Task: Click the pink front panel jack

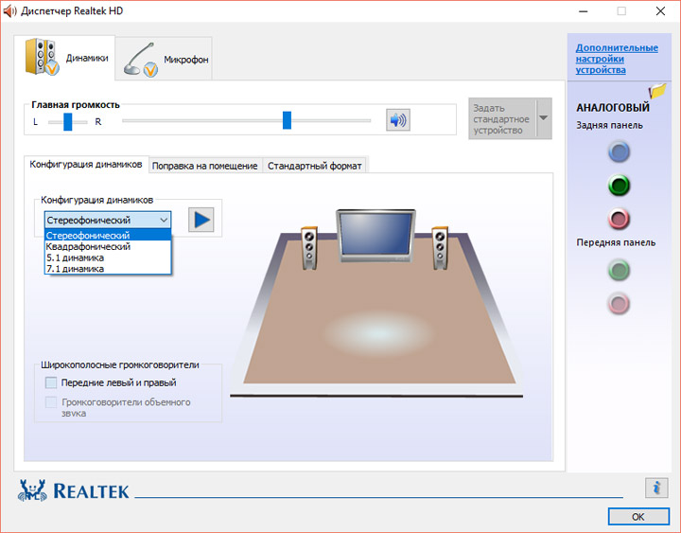Action: (619, 304)
